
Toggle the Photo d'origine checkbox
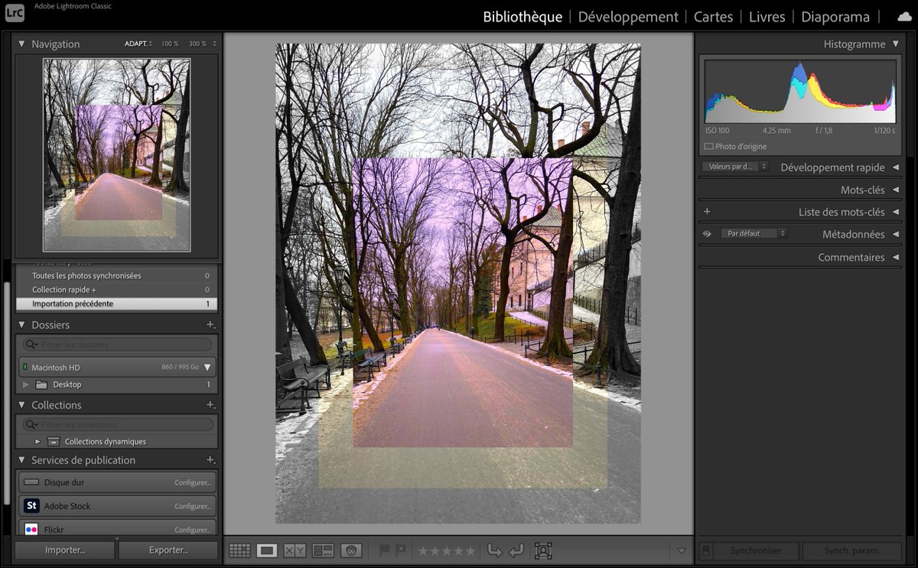coord(708,146)
